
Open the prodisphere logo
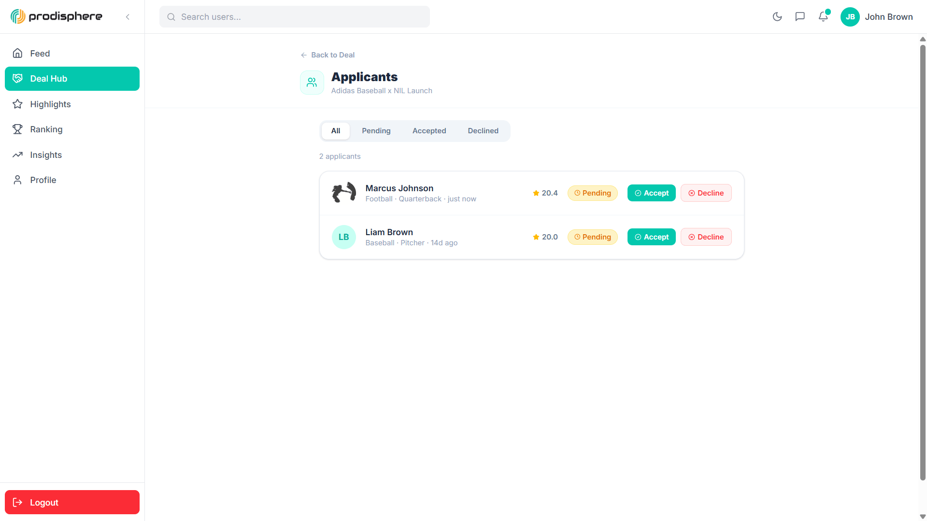click(56, 16)
